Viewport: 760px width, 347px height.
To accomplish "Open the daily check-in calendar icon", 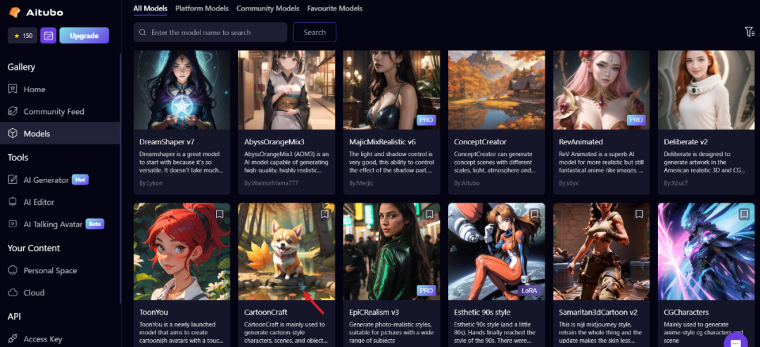I will pyautogui.click(x=49, y=35).
